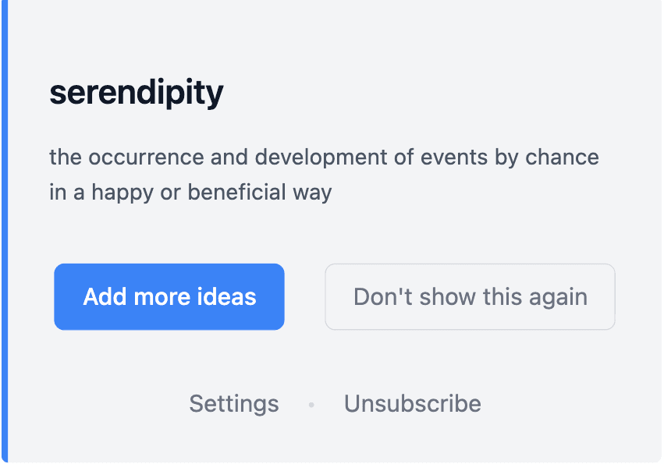Click the blue Add more ideas button
This screenshot has height=464, width=664.
[x=169, y=297]
